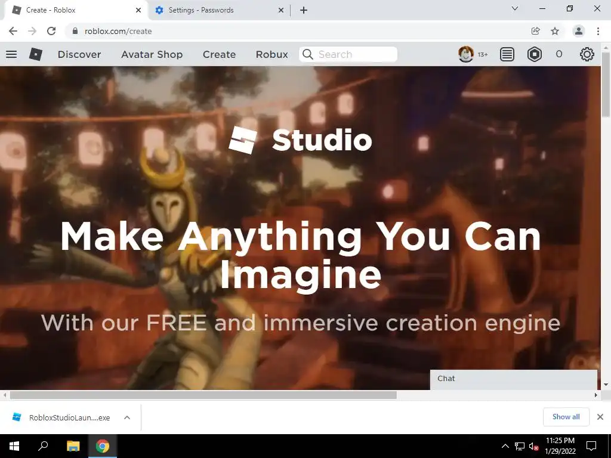Open the Chrome profile avatar button
Image resolution: width=611 pixels, height=458 pixels.
[x=579, y=31]
